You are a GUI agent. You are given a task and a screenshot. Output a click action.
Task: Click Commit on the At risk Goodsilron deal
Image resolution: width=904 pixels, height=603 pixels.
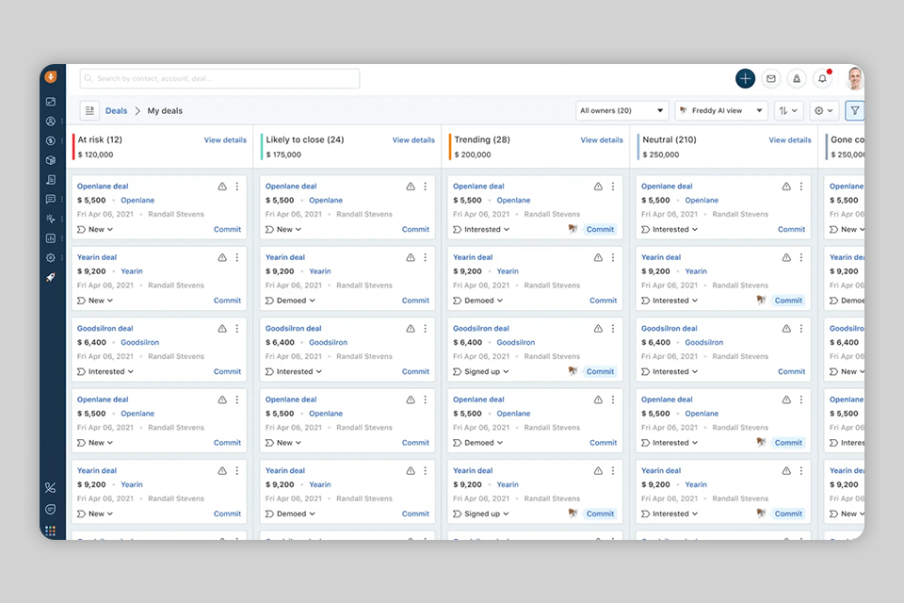[227, 371]
